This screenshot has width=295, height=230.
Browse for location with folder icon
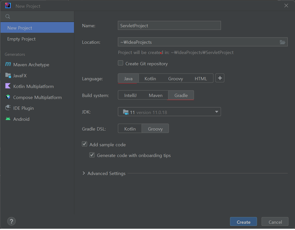[x=282, y=42]
